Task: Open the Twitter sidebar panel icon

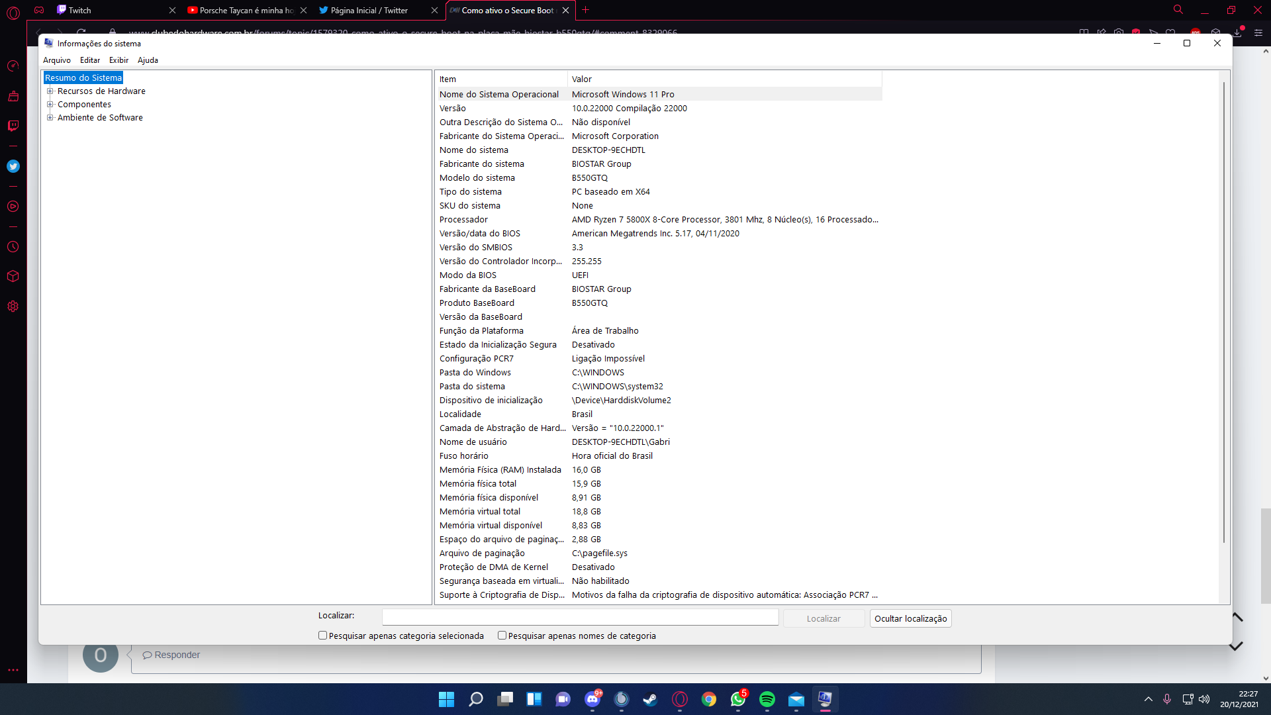Action: (x=13, y=166)
